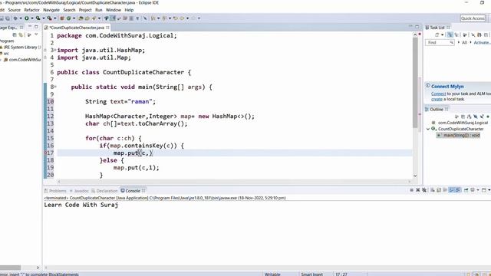This screenshot has width=491, height=276.
Task: Toggle the Scheduled view icon in Task List
Action: (x=456, y=34)
